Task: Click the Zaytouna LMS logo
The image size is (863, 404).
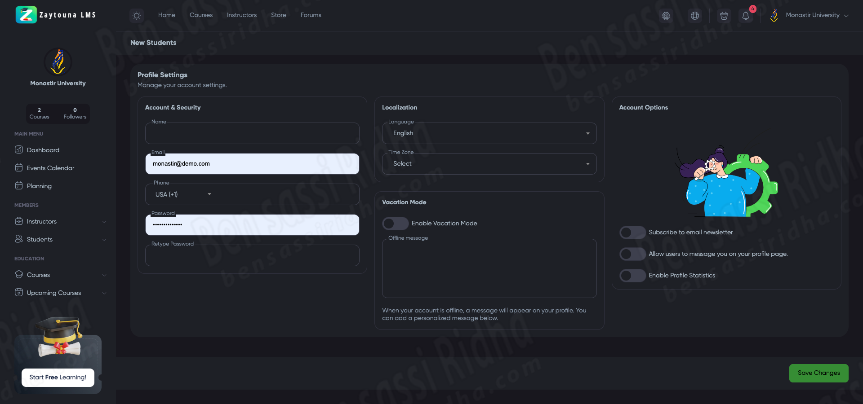Action: point(56,15)
